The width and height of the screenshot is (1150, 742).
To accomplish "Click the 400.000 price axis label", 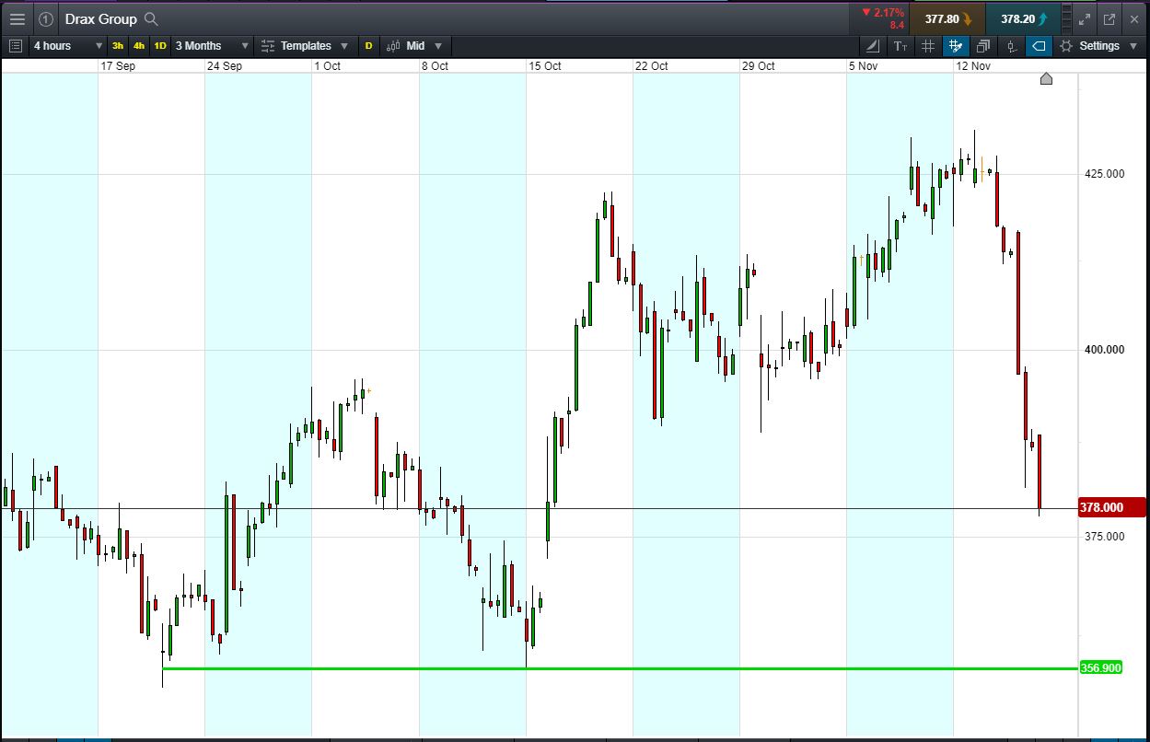I will coord(1103,350).
